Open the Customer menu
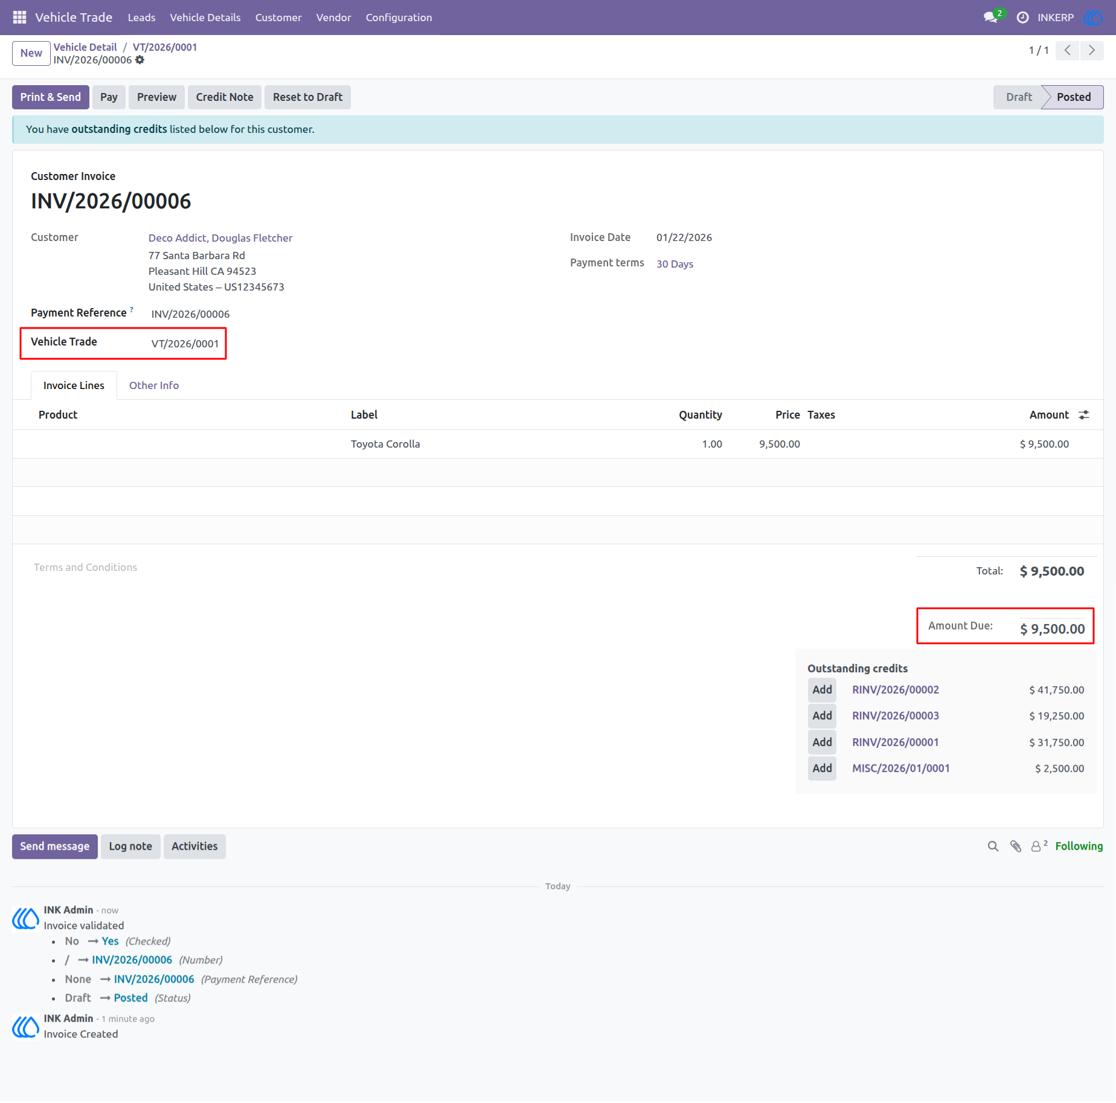The height and width of the screenshot is (1103, 1116). pyautogui.click(x=278, y=18)
